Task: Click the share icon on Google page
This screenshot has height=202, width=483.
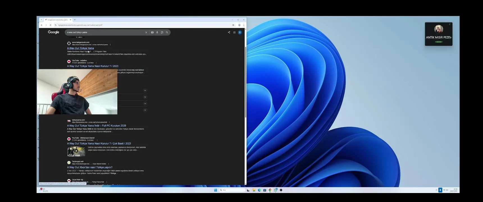Action: coord(229,32)
